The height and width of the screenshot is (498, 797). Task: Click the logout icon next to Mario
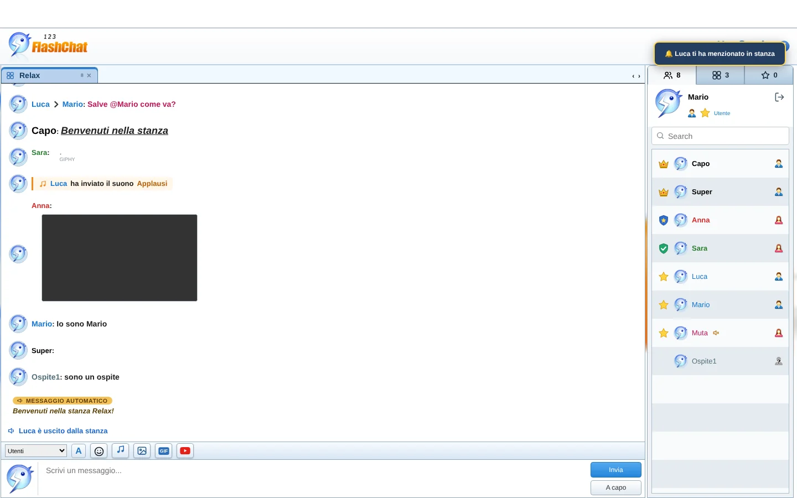pyautogui.click(x=779, y=97)
